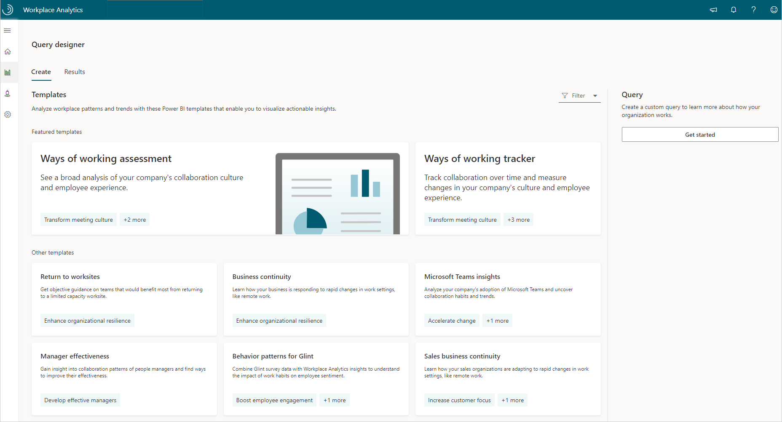The width and height of the screenshot is (782, 422).
Task: Click the Increase customer focus tag
Action: coord(459,400)
